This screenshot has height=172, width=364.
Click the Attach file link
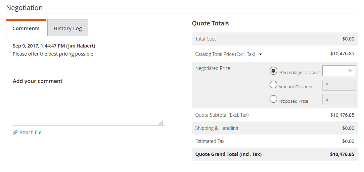[31, 133]
